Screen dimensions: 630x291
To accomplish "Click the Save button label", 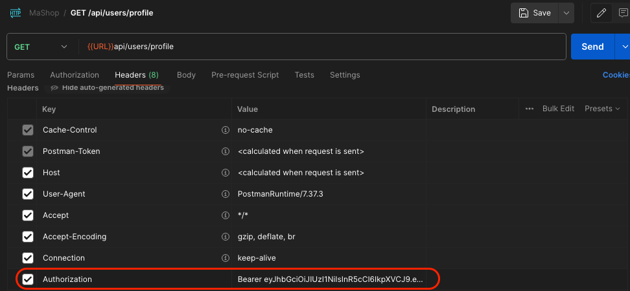I will click(x=542, y=13).
